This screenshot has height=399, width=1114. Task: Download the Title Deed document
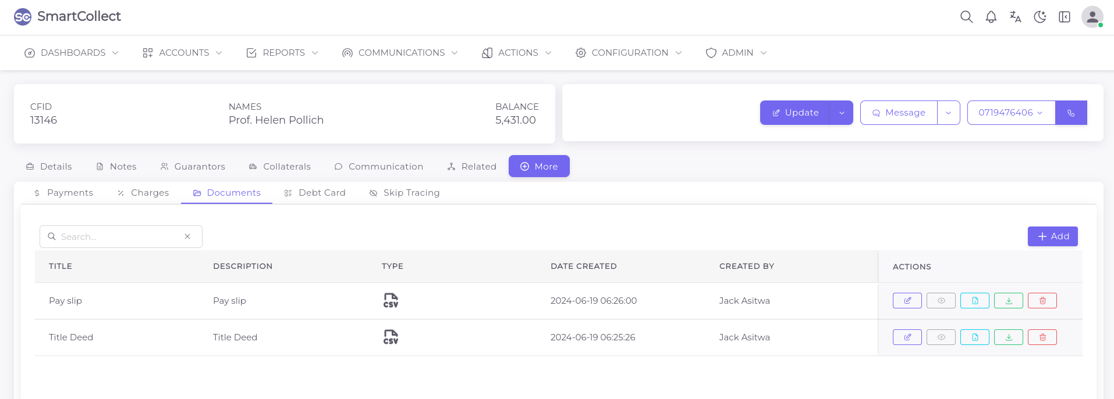[1008, 337]
